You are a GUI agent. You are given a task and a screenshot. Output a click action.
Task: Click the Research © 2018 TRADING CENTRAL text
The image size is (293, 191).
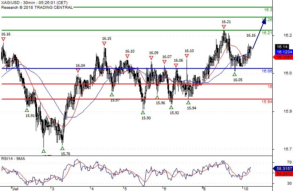[x=37, y=8]
